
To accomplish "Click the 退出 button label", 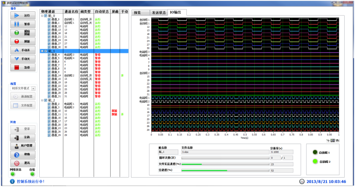I will tap(27, 163).
